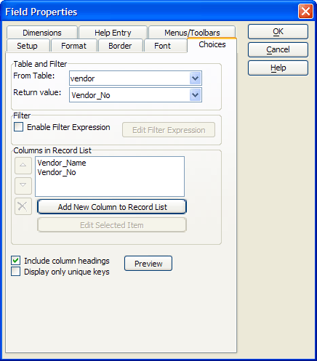Select Vendor_Name in the column list
The width and height of the screenshot is (317, 361).
(x=62, y=163)
